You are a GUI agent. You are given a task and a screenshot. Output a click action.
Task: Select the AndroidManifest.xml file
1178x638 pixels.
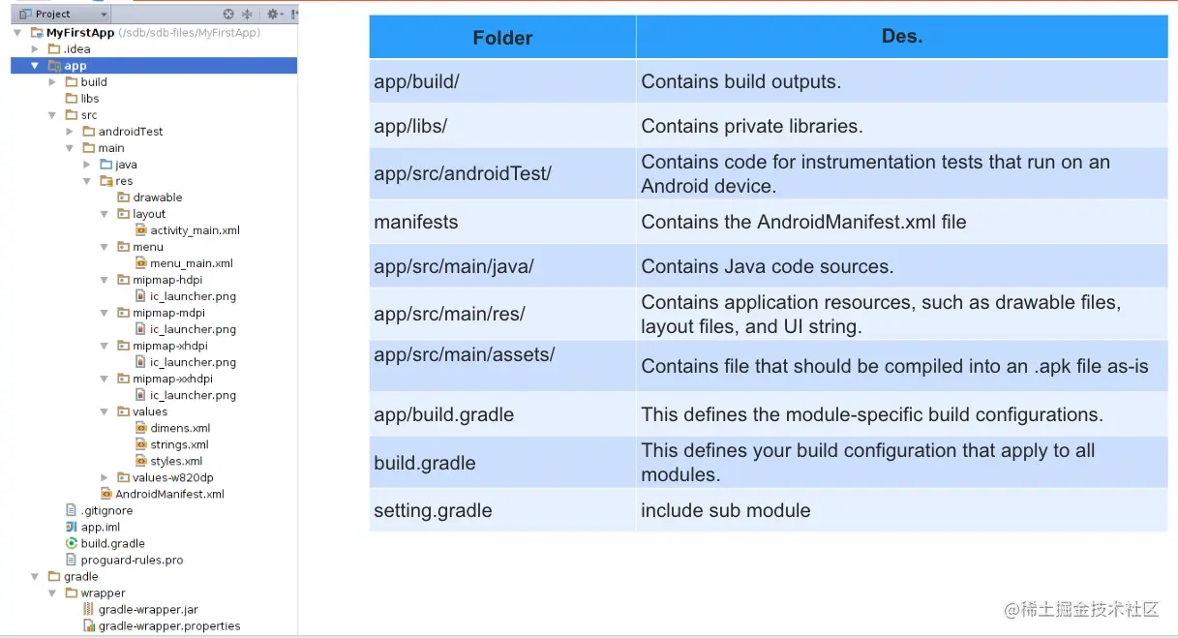click(168, 494)
